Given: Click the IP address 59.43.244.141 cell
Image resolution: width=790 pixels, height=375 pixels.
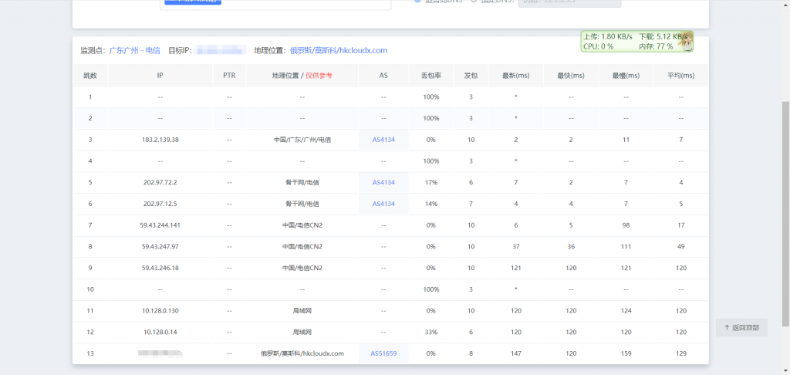Looking at the screenshot, I should pyautogui.click(x=160, y=225).
